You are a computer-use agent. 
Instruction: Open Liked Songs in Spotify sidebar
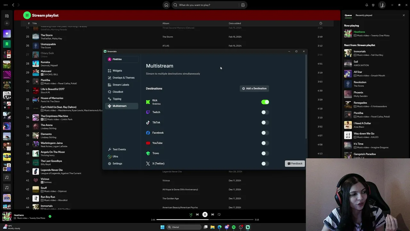7,34
